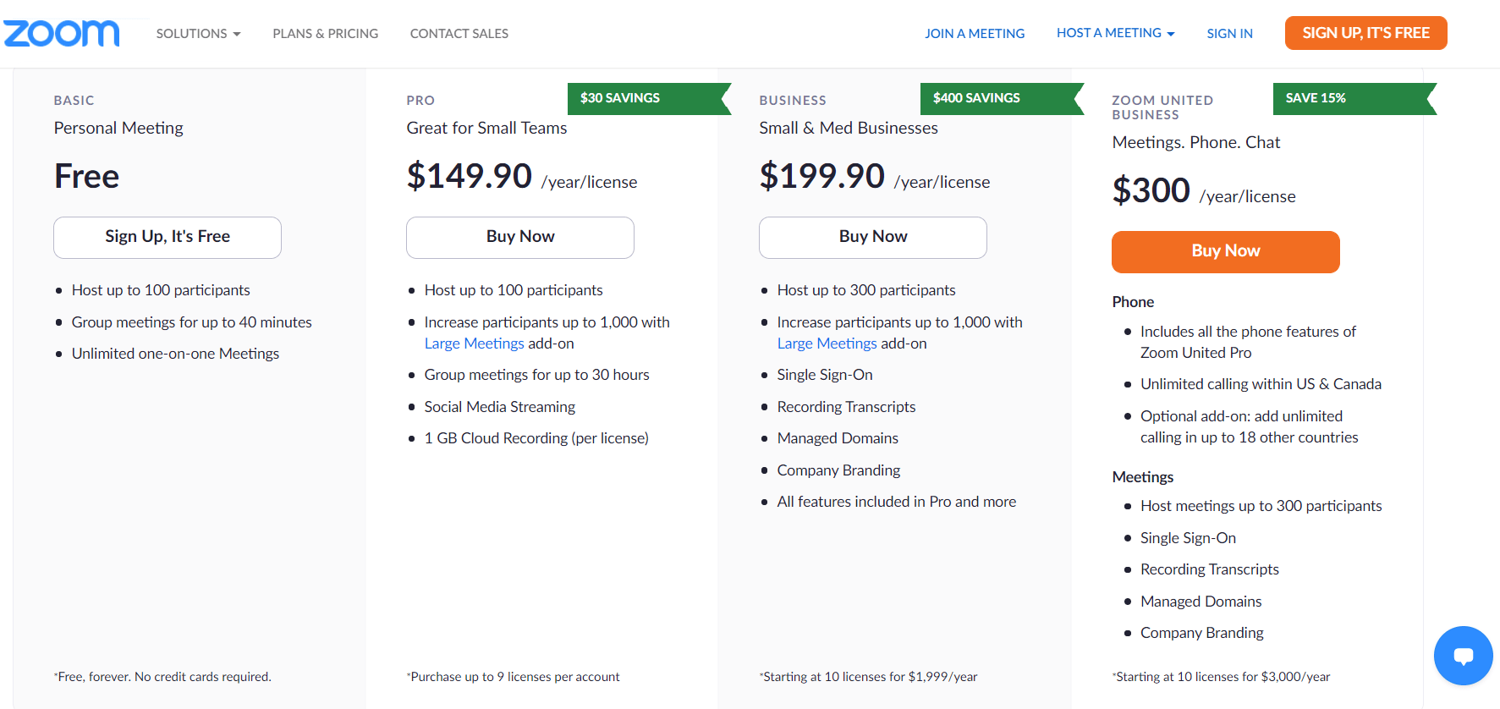
Task: Click the $149.90 Pro plan price
Action: 470,176
